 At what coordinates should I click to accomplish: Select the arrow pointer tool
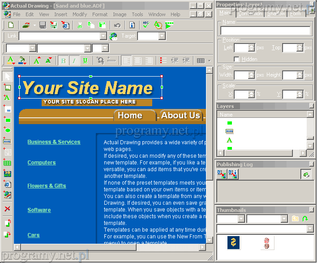[x=7, y=77]
